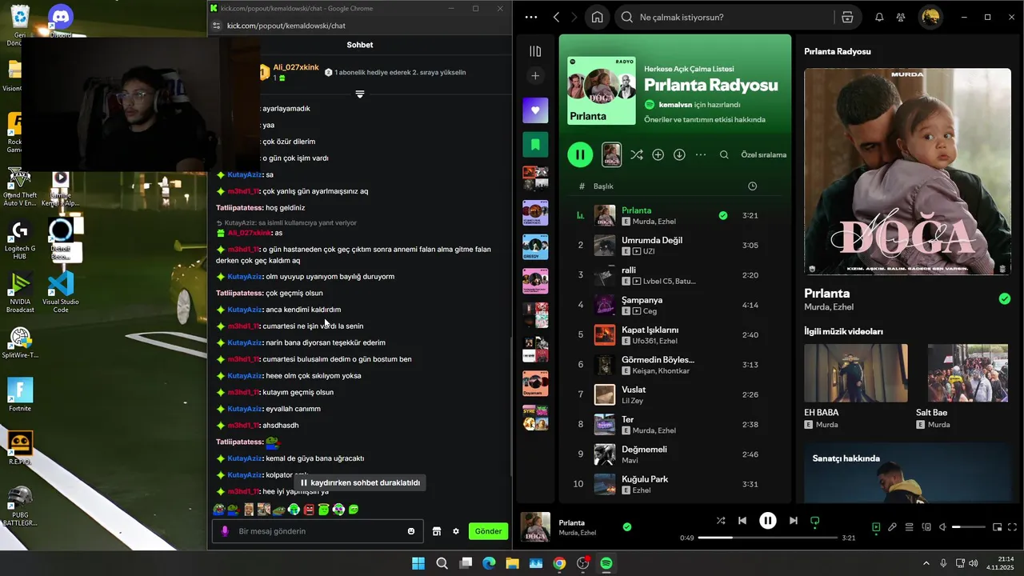Open Kick chat settings gear
Viewport: 1024px width, 576px height.
click(456, 531)
